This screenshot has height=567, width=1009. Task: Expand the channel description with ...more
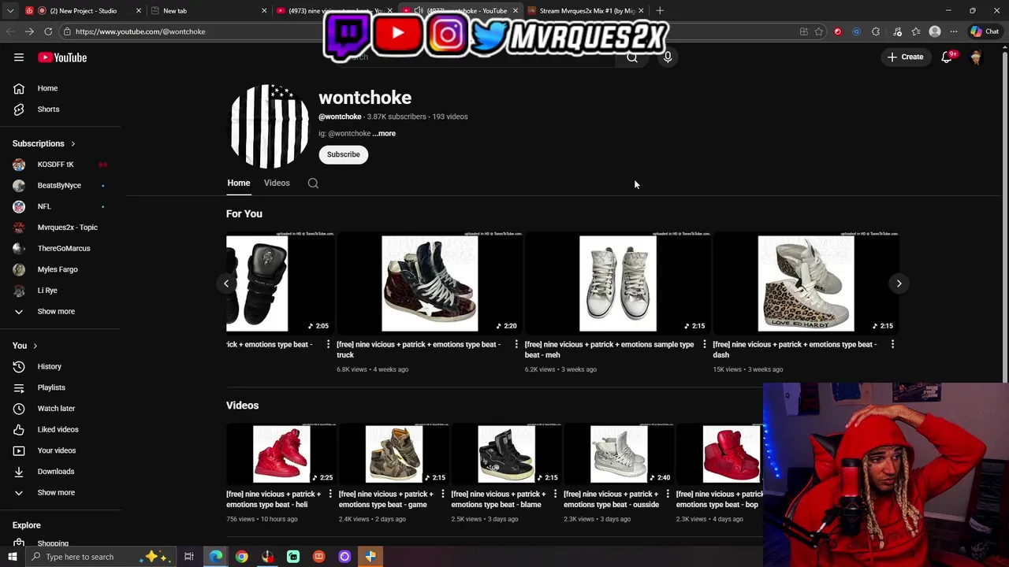point(385,134)
